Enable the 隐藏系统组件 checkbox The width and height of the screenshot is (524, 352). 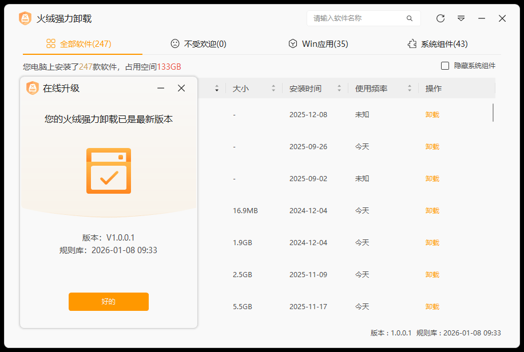click(444, 66)
